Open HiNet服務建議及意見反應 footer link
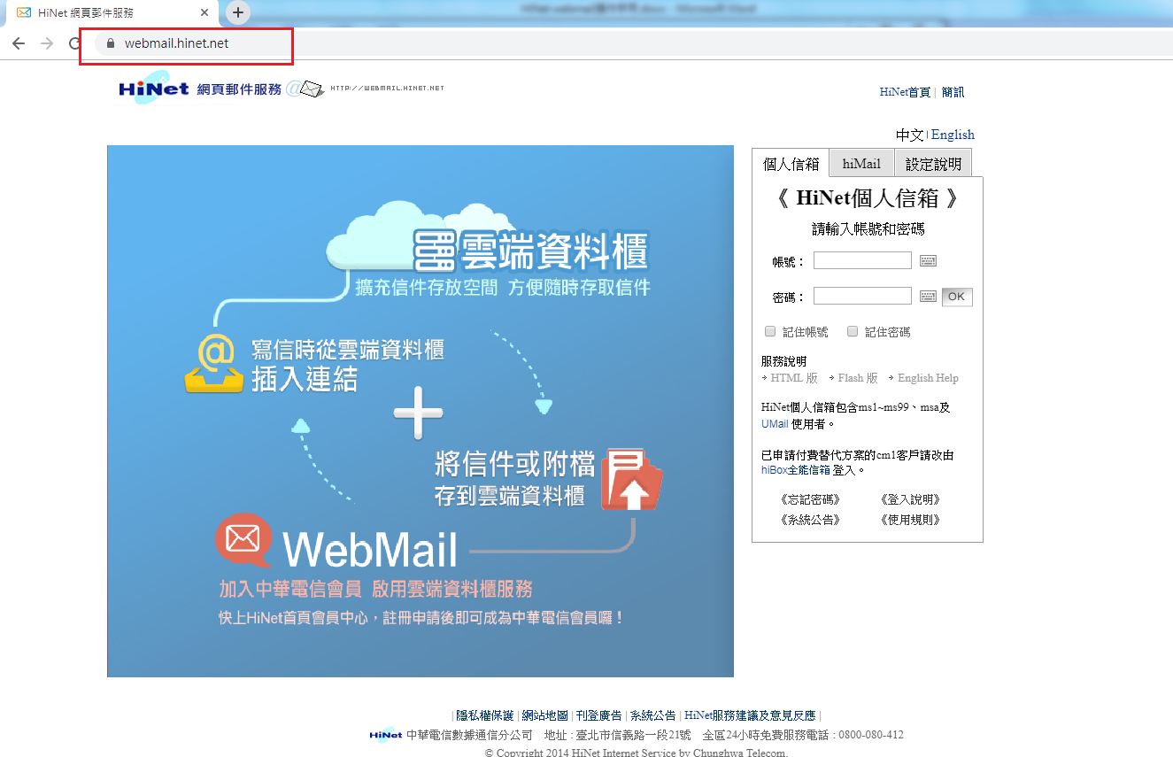 (750, 715)
